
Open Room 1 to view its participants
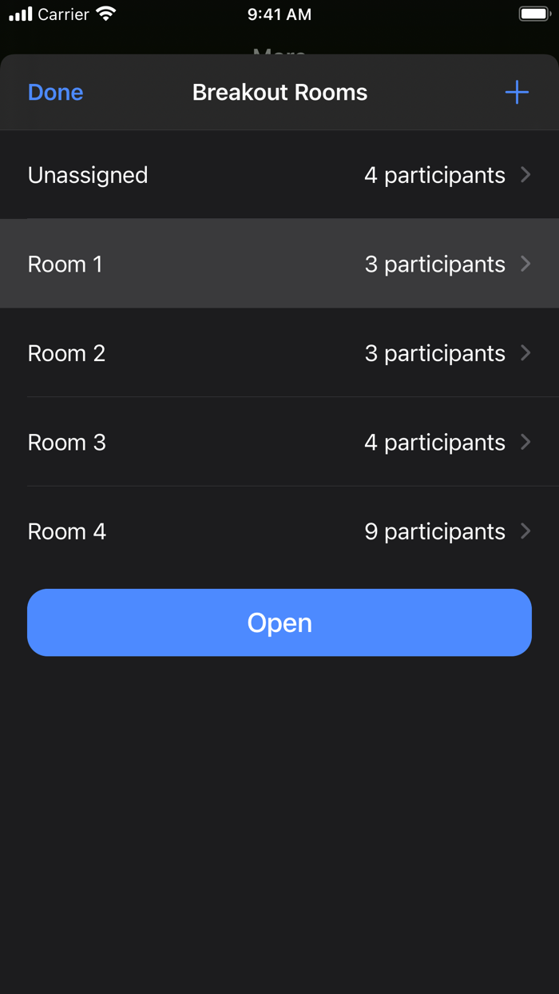pyautogui.click(x=525, y=264)
